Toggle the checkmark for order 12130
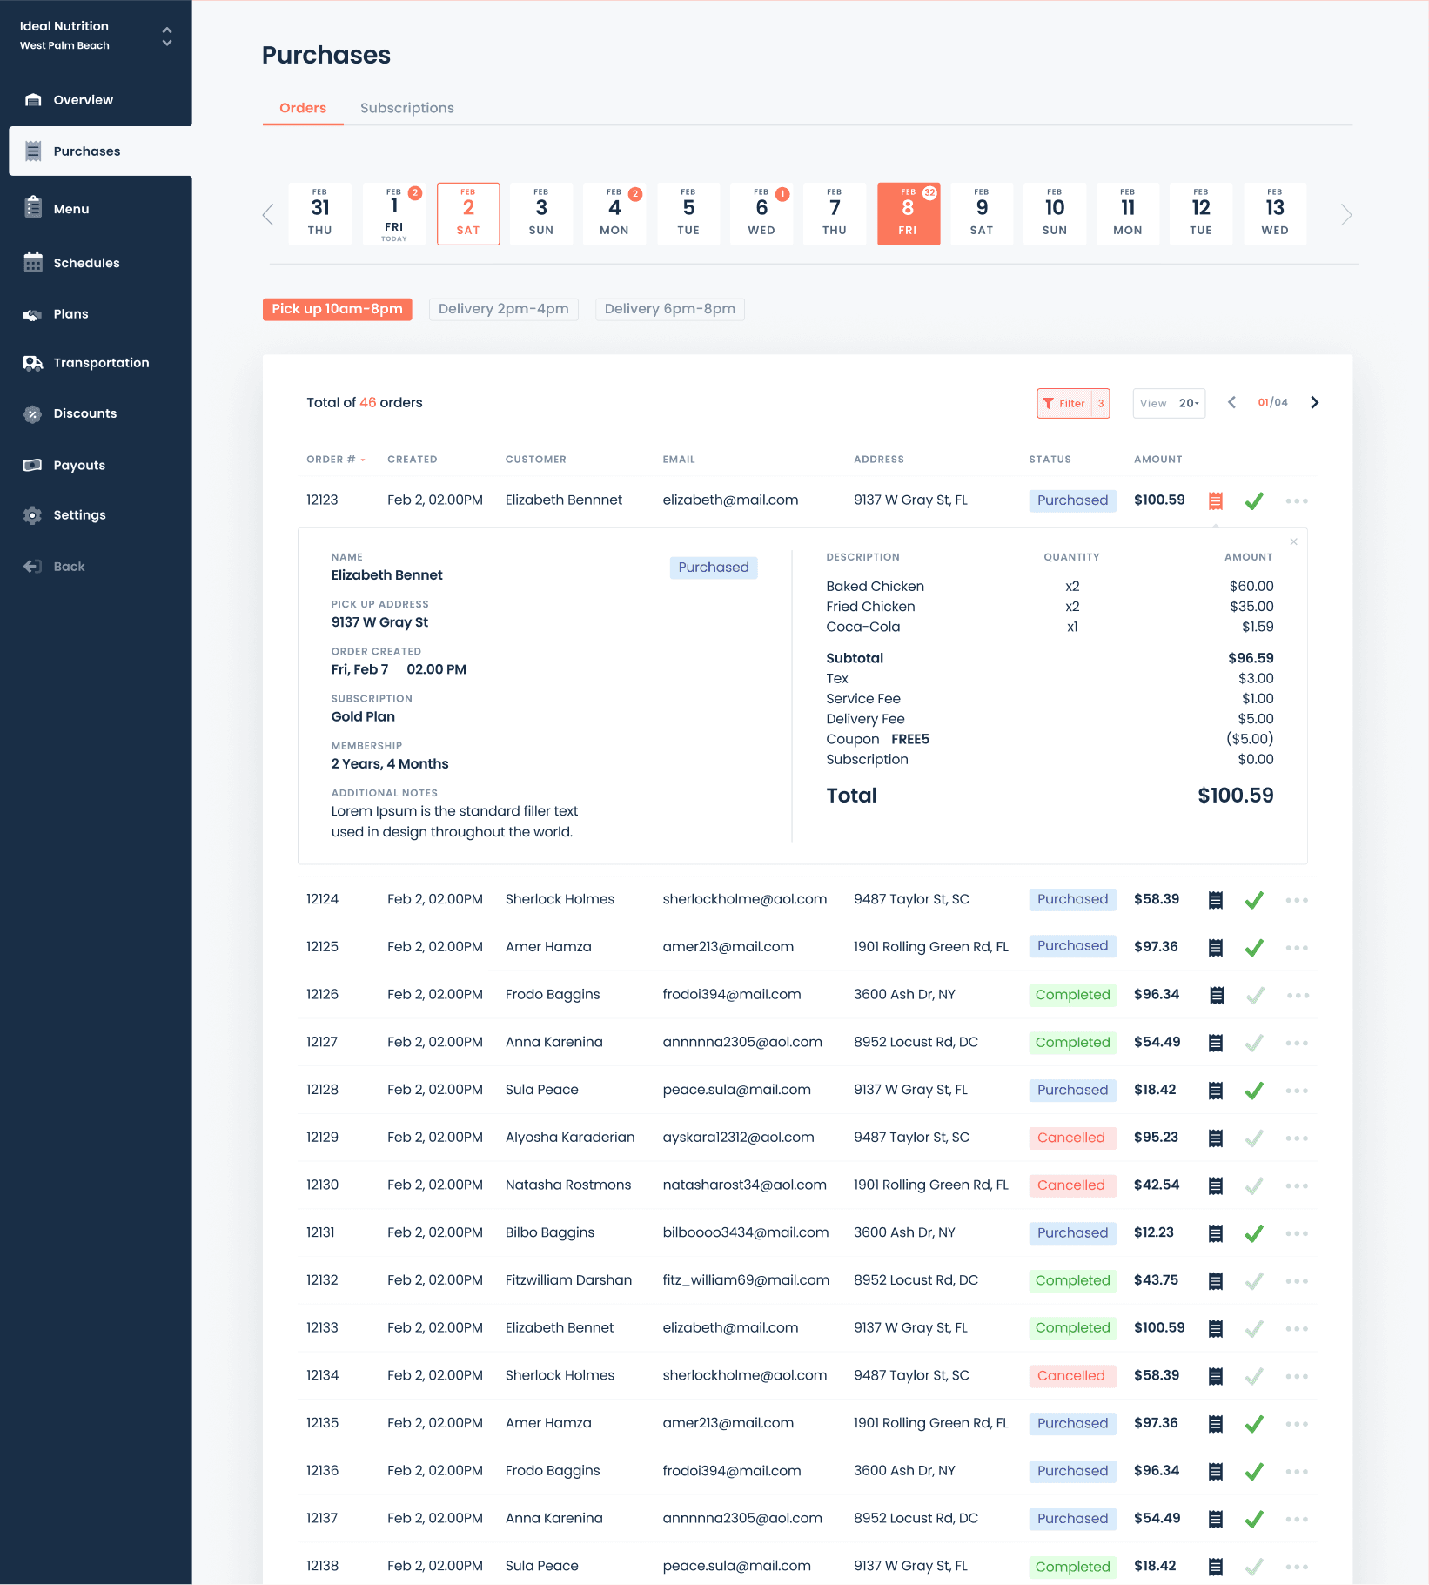Screen dimensions: 1429x1585 click(1254, 1185)
